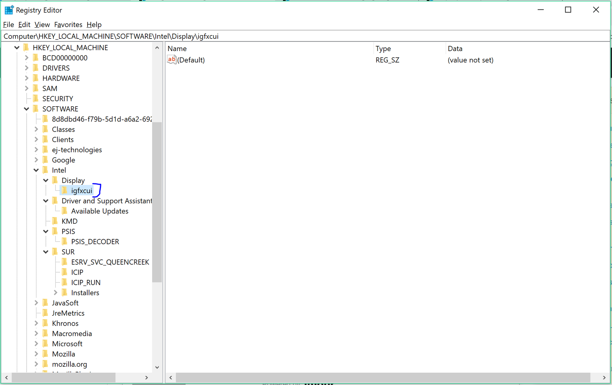This screenshot has width=612, height=385.
Task: Click the Display folder icon
Action: pyautogui.click(x=55, y=180)
